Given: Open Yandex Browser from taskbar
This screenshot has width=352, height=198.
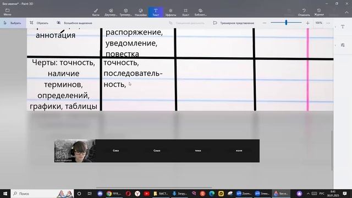Looking at the screenshot, I should click(137, 194).
